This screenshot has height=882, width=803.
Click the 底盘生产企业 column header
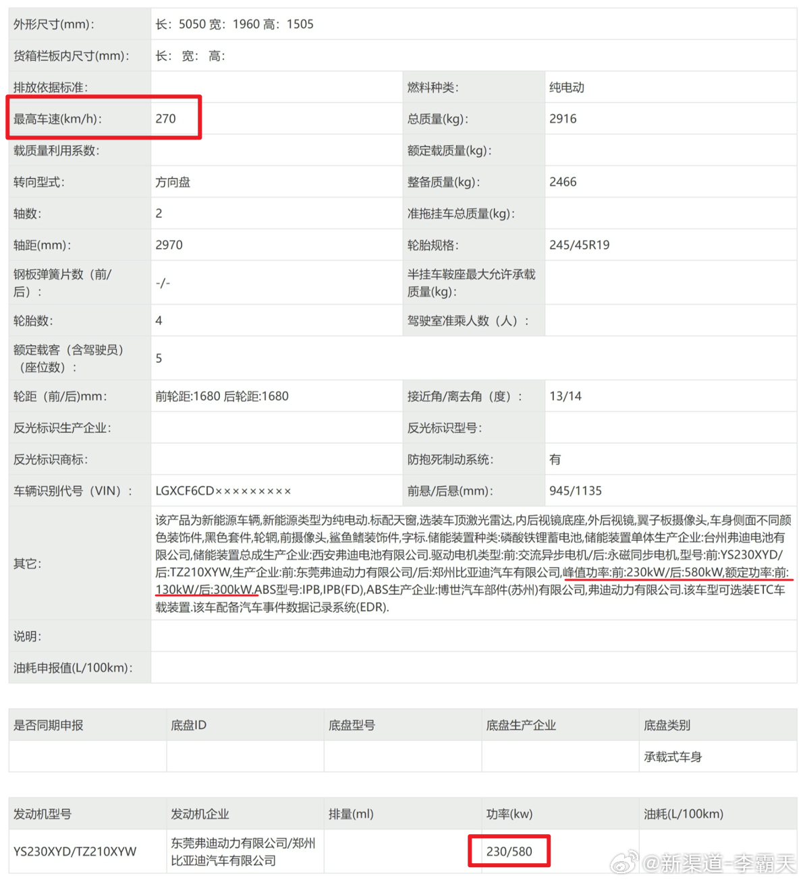[x=521, y=726]
